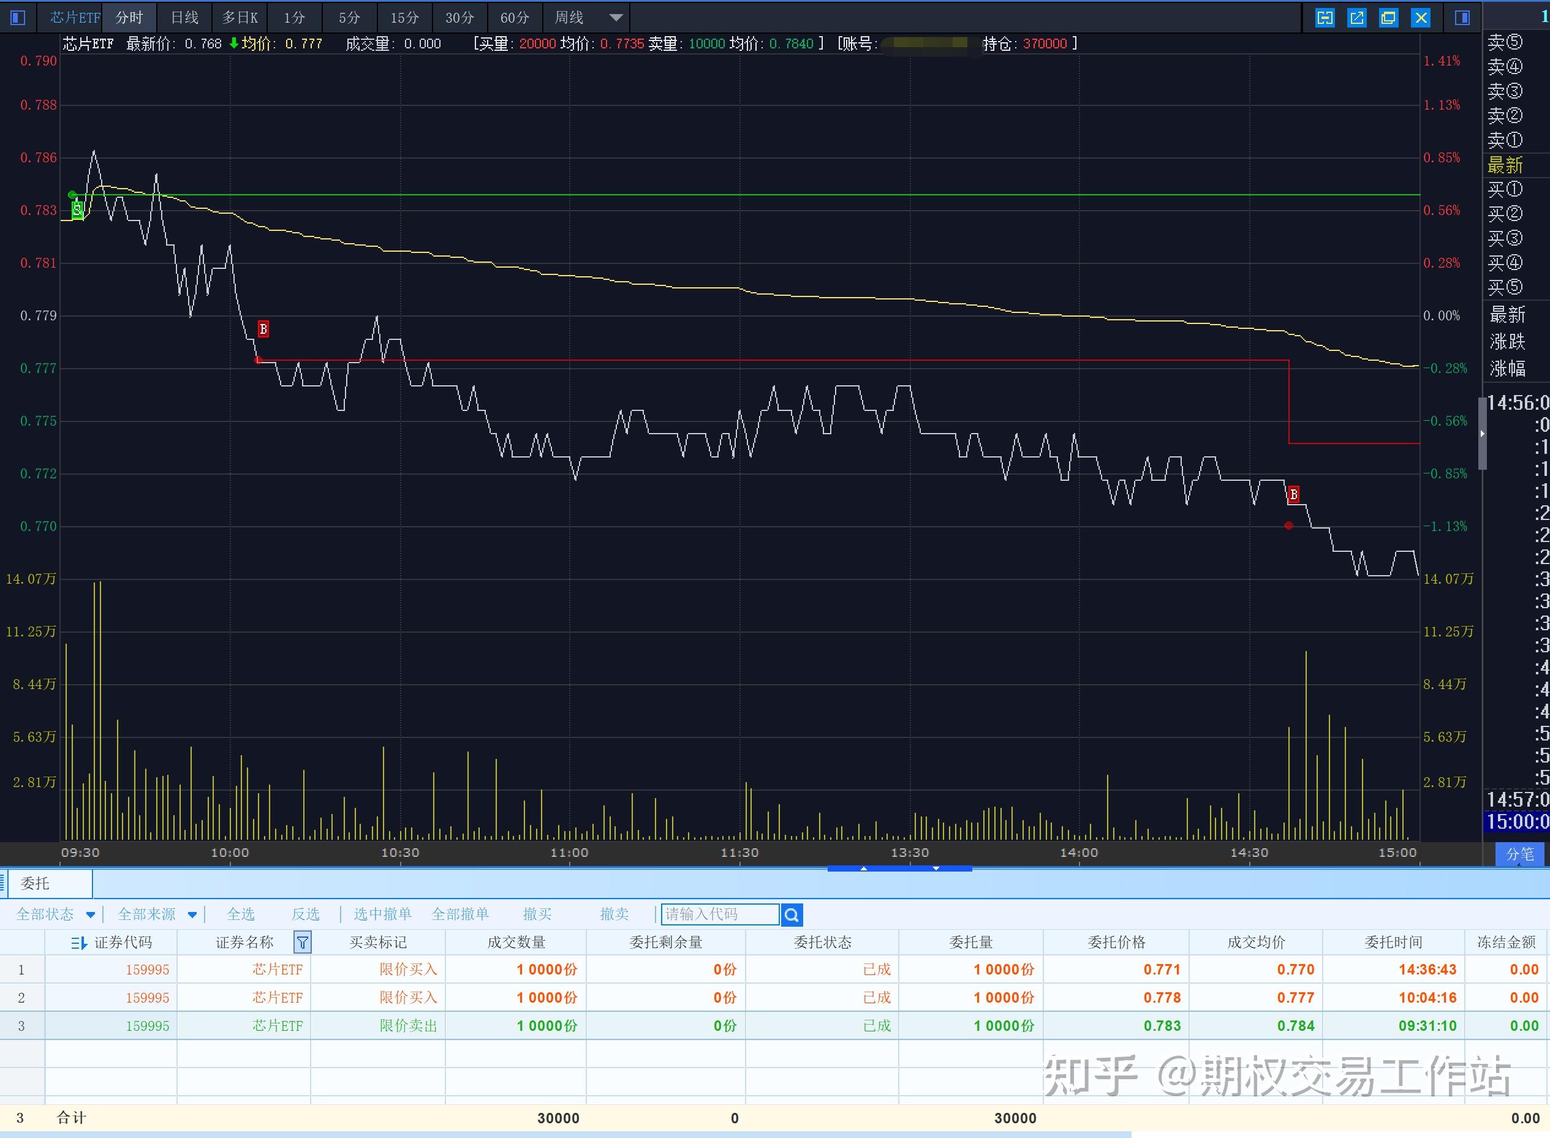1550x1138 pixels.
Task: Click 全部撤单 to cancel all orders
Action: pyautogui.click(x=460, y=914)
